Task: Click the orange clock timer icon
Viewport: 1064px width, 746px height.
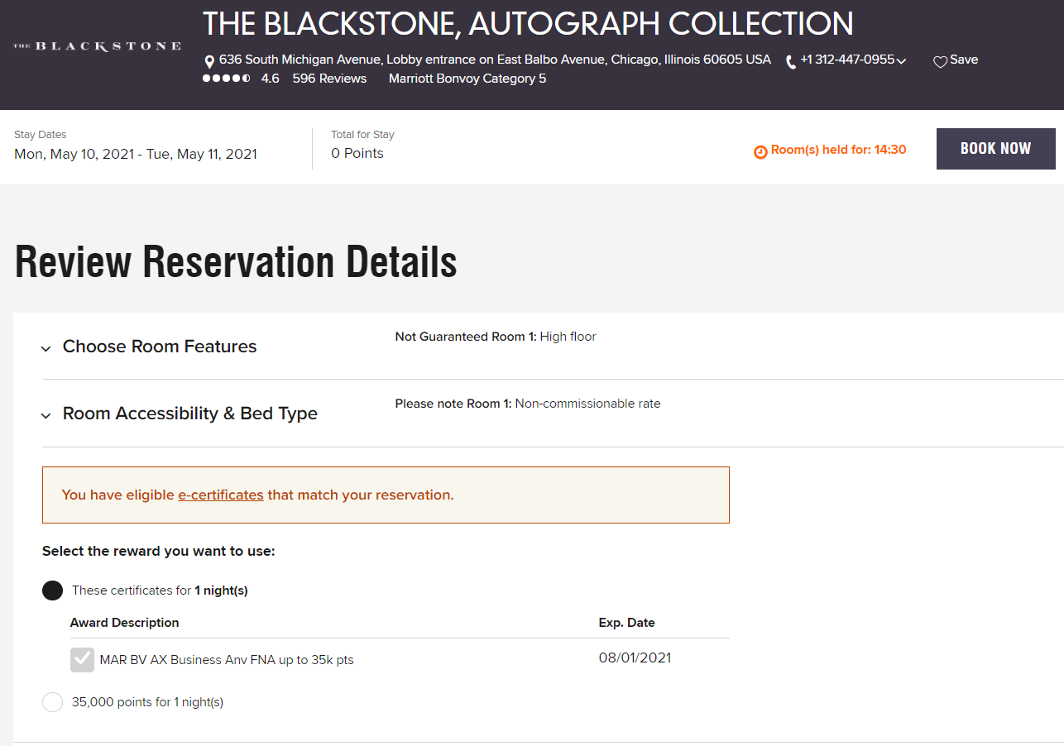Action: pyautogui.click(x=760, y=152)
